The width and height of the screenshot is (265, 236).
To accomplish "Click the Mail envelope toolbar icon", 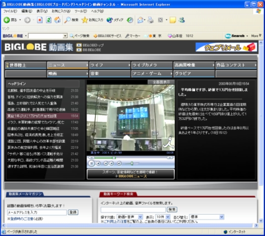I will pyautogui.click(x=140, y=20).
